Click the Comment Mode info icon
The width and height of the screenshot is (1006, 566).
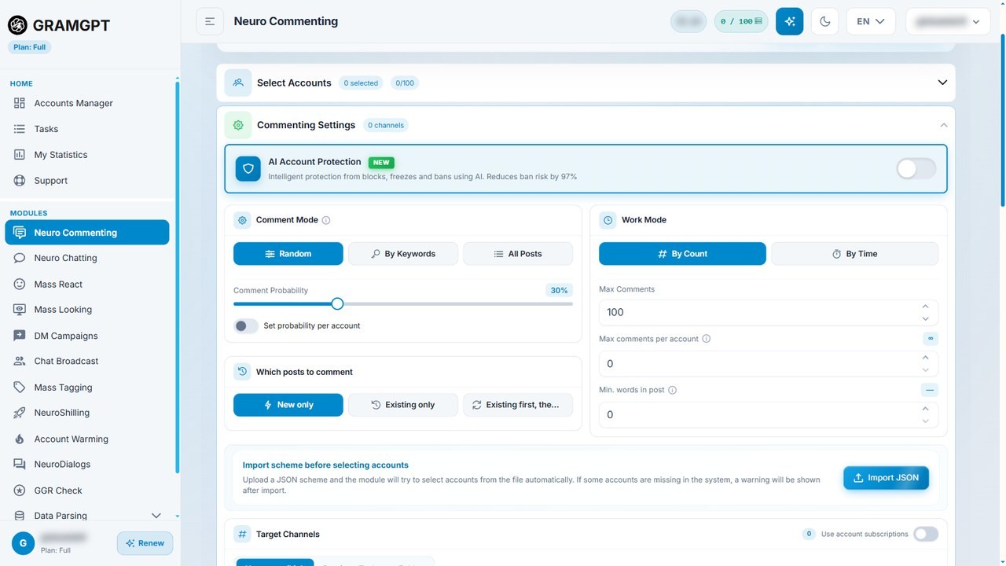(326, 220)
